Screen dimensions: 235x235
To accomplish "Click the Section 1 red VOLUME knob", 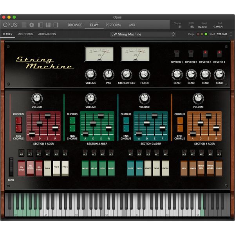I will pos(37,98).
